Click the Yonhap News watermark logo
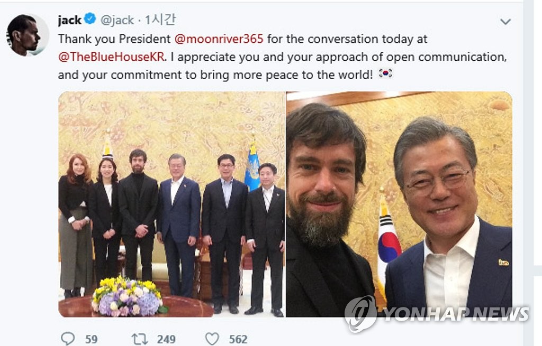 point(437,313)
